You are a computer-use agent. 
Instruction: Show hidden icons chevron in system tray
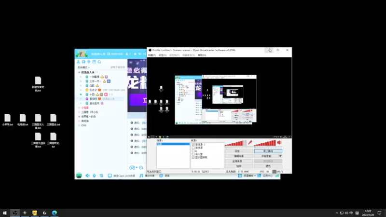click(x=337, y=213)
